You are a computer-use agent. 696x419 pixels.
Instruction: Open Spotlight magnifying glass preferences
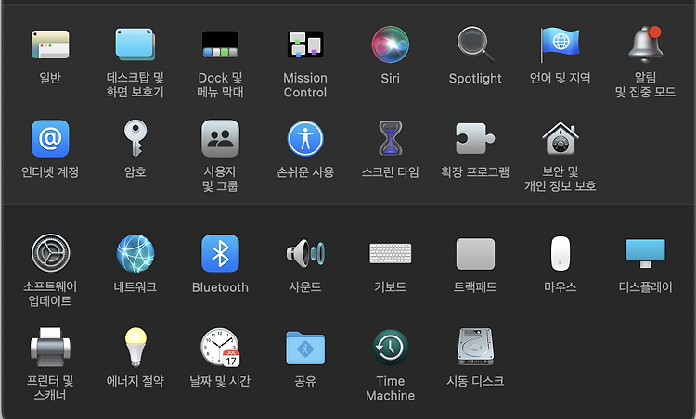(x=475, y=44)
